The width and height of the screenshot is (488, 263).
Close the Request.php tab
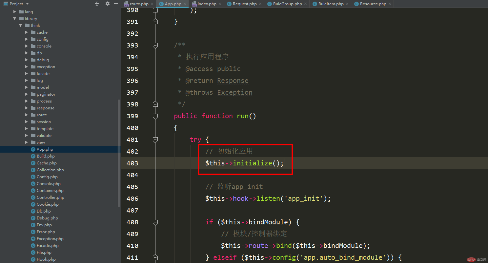260,4
